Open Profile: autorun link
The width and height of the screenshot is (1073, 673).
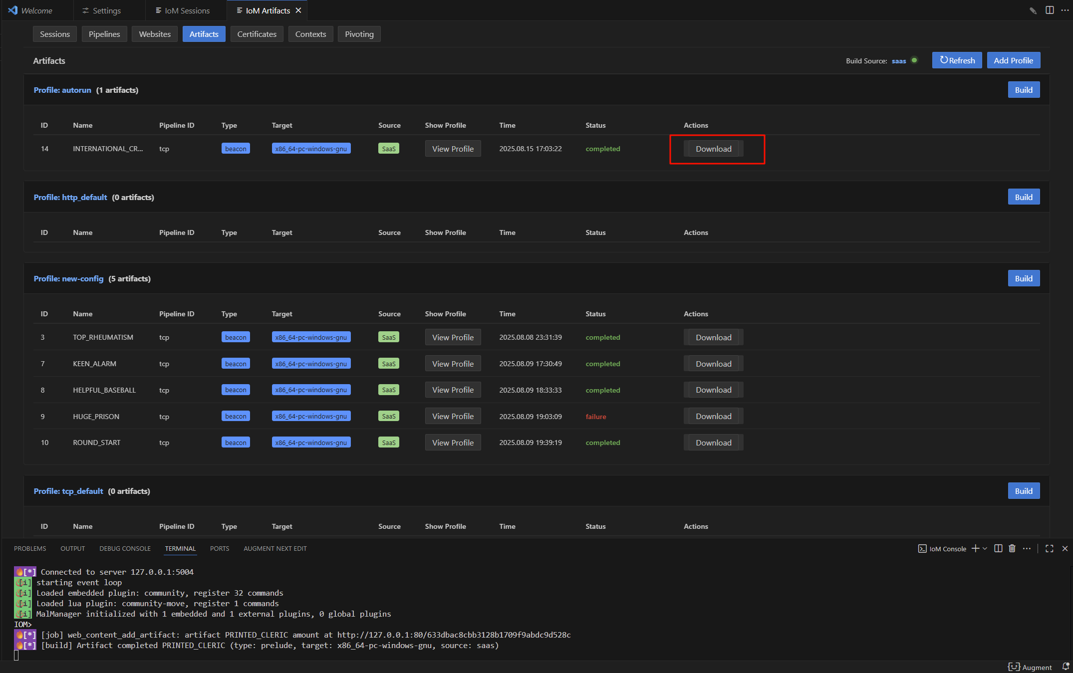(62, 90)
